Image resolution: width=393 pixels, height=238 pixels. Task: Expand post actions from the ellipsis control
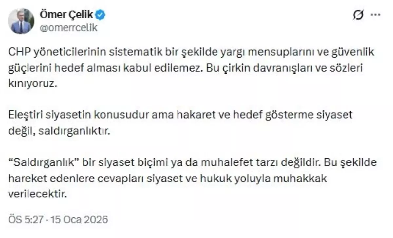[375, 14]
